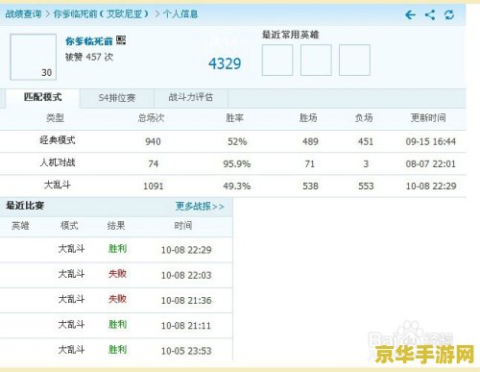480x372 pixels.
Task: Click 胜利 result in 10-05 23:53 row
Action: (x=117, y=350)
